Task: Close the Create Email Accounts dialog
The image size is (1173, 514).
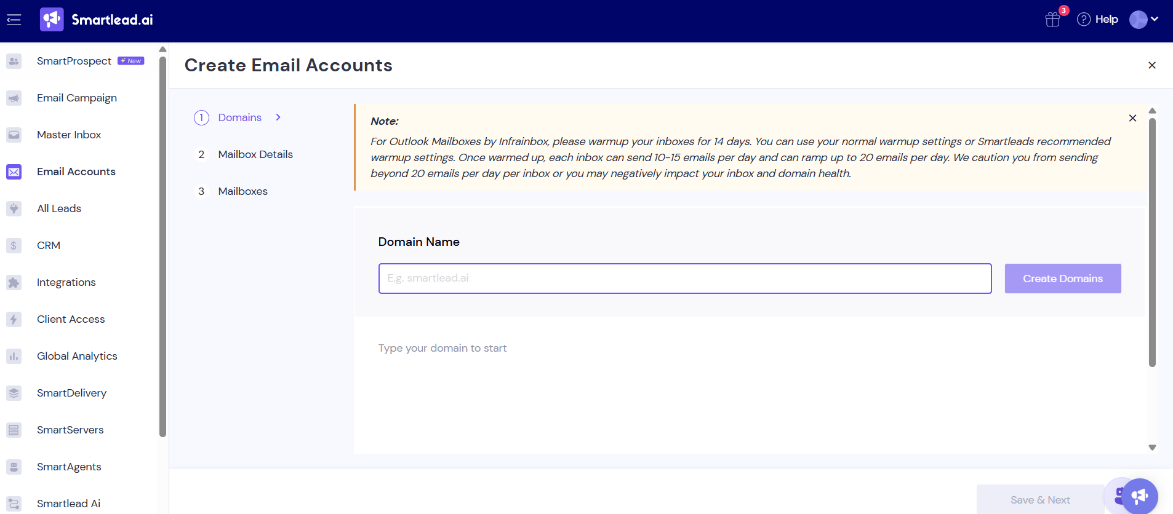Action: pos(1152,65)
